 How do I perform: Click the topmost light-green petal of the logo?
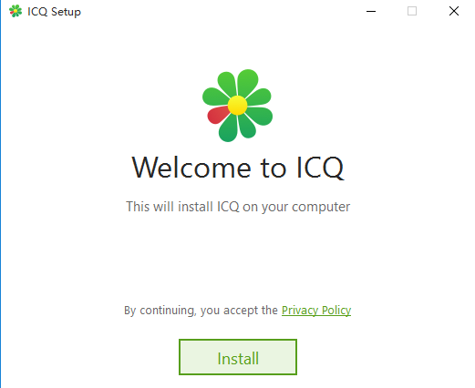[247, 82]
